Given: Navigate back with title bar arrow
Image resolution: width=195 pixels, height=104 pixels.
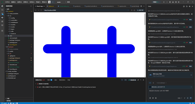Looking at the screenshot, I should pyautogui.click(x=164, y=2).
